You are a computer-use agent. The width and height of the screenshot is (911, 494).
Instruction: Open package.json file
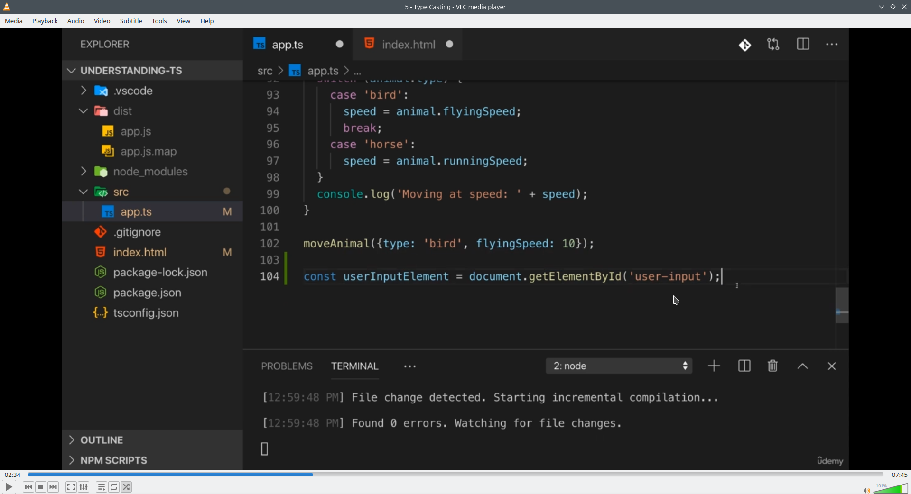[152, 293]
